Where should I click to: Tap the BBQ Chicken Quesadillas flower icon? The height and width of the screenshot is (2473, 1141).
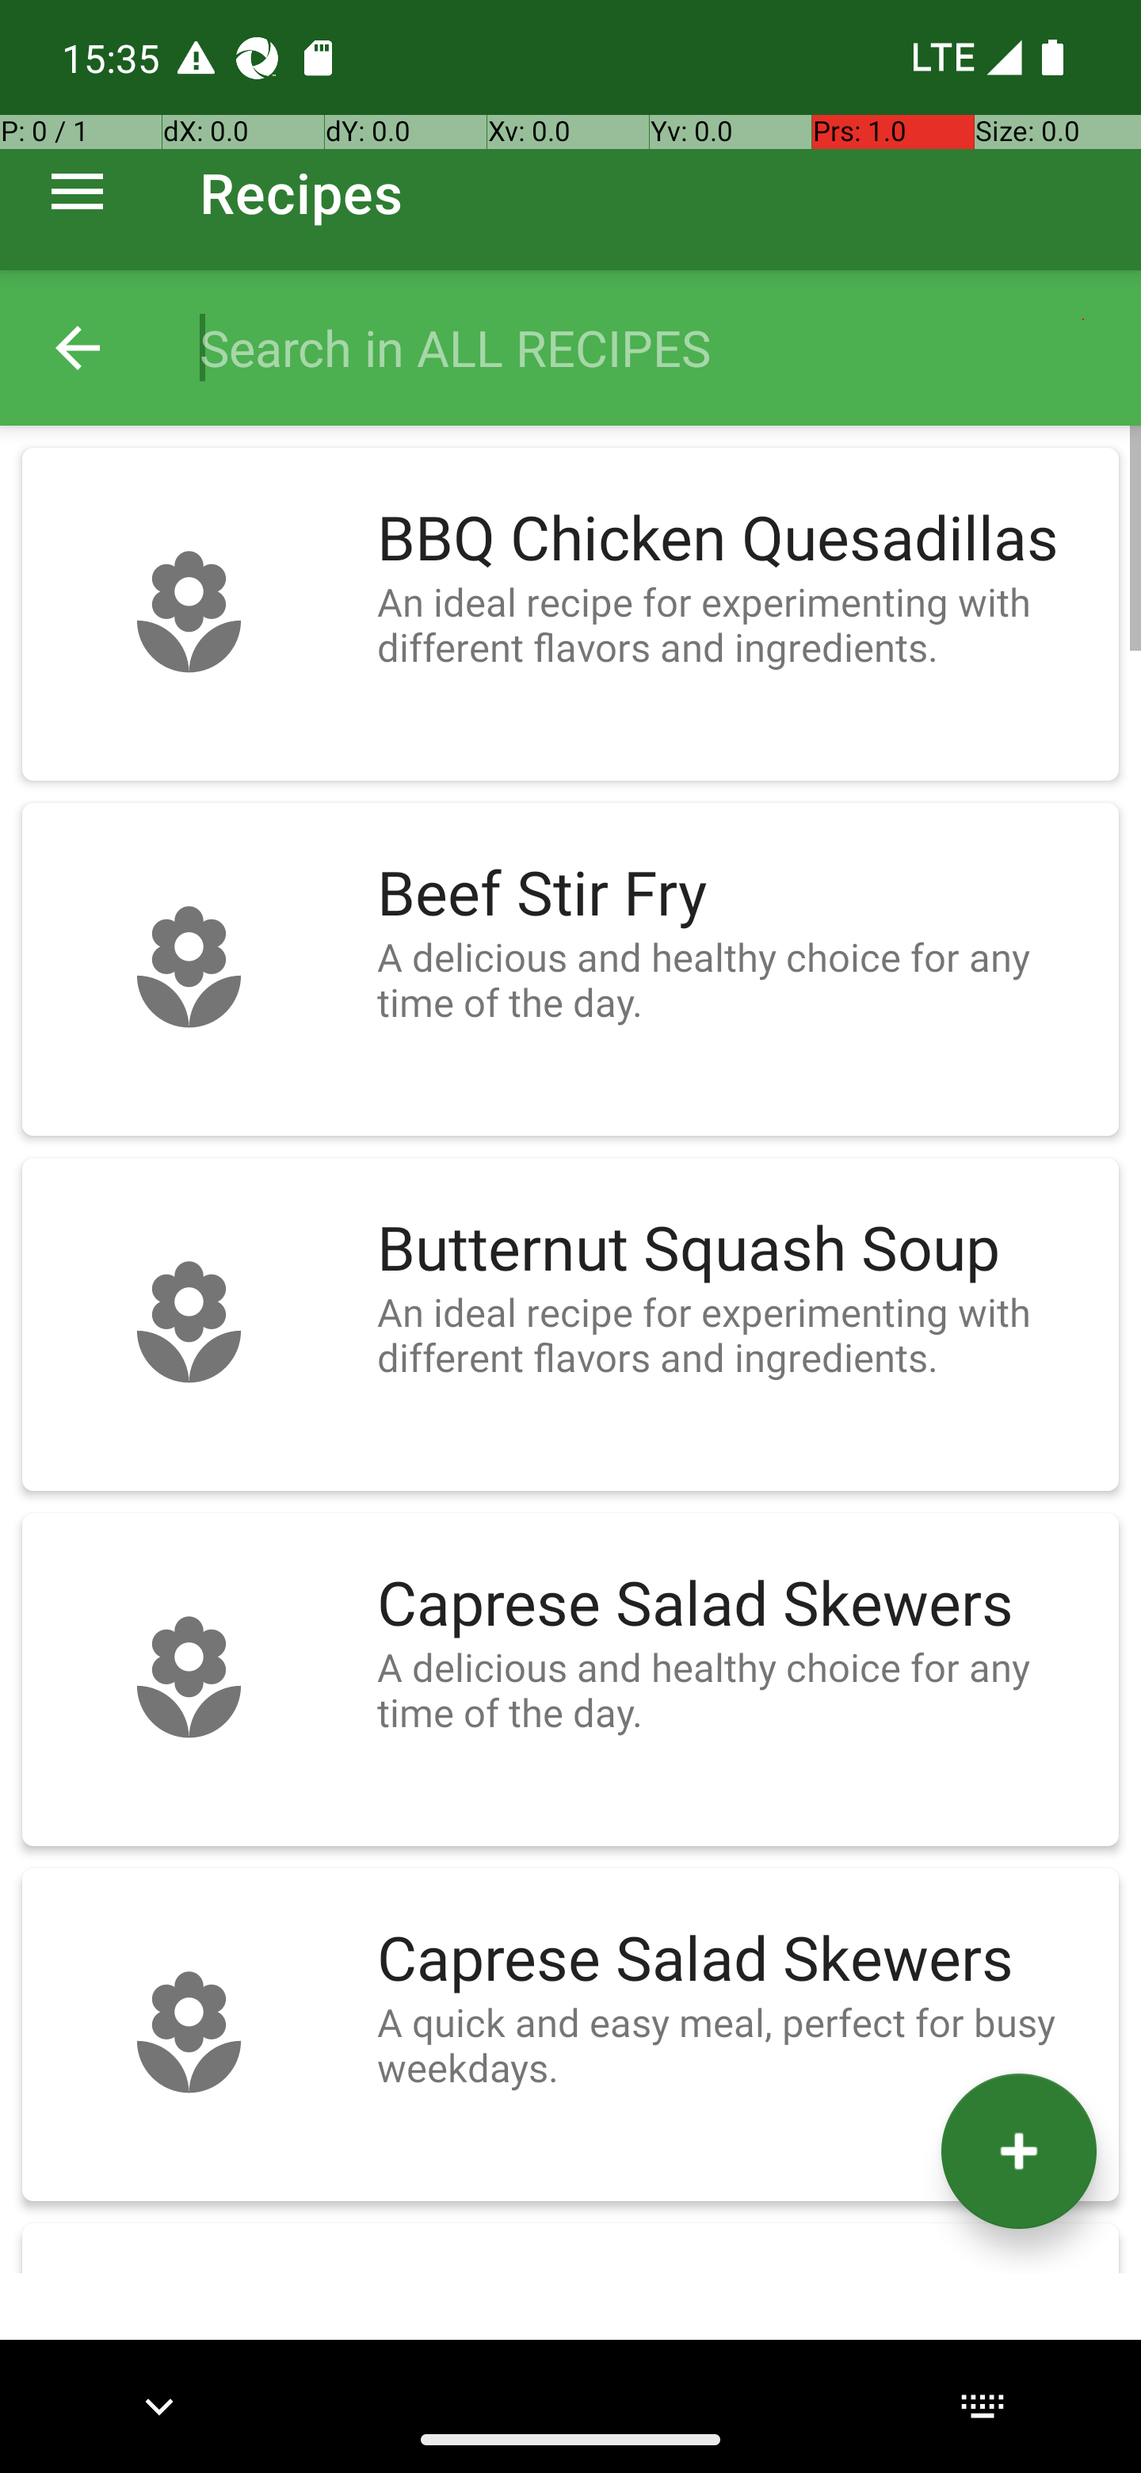189,613
